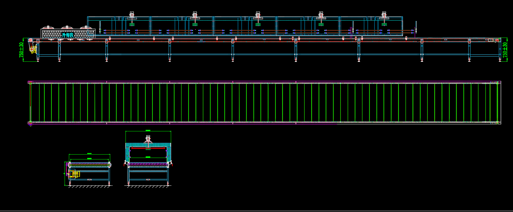The height and width of the screenshot is (212, 513).
Task: Click the middle (third) fan motor atop oven
Action: [x=258, y=15]
